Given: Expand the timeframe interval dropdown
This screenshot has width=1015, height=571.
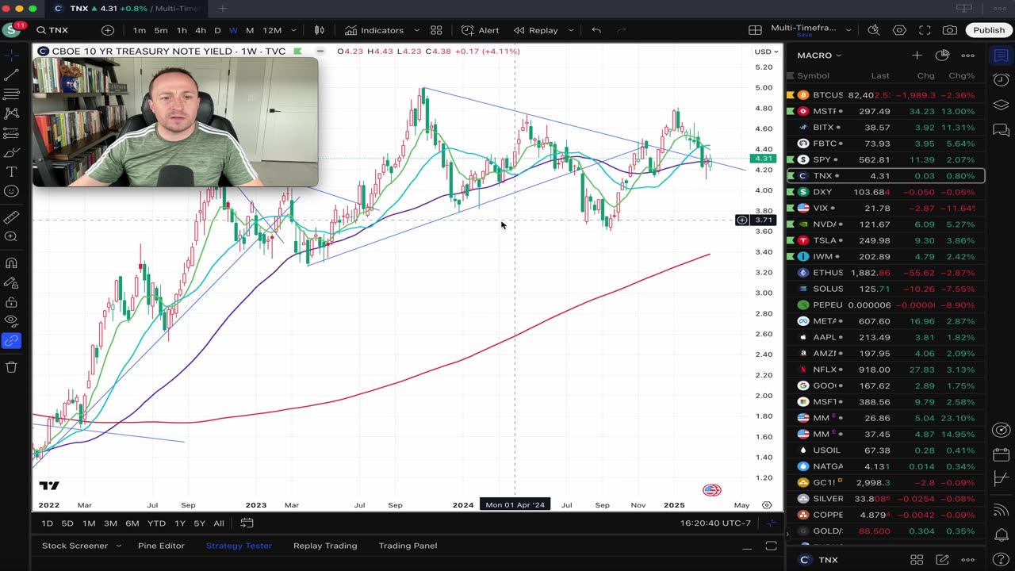Looking at the screenshot, I should coord(293,30).
